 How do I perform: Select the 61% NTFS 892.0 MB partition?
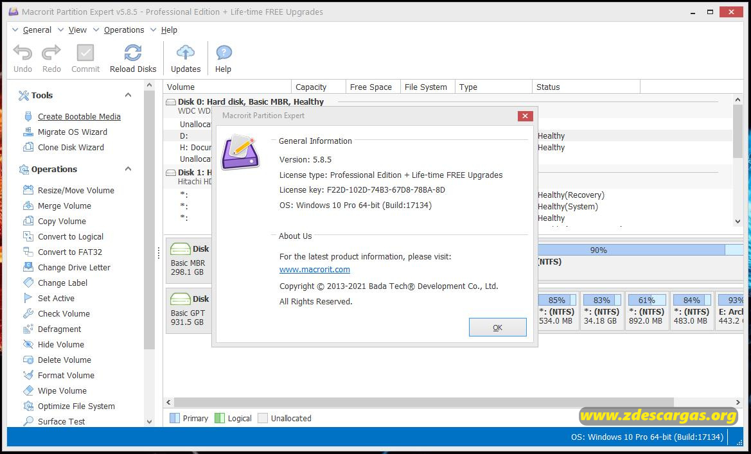coord(646,311)
